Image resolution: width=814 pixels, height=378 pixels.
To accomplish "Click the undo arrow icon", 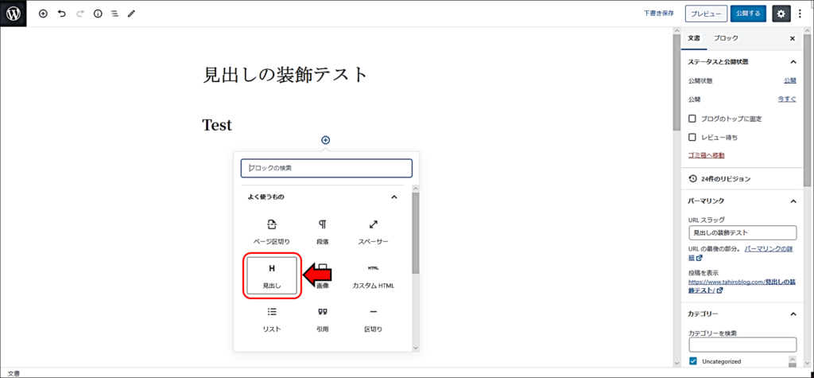I will click(x=61, y=14).
